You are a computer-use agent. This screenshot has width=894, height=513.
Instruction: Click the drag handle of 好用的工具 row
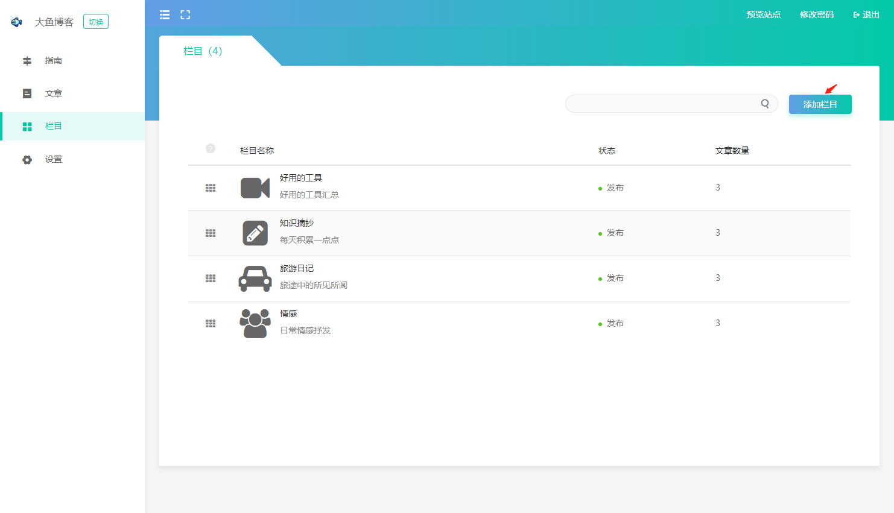click(211, 188)
